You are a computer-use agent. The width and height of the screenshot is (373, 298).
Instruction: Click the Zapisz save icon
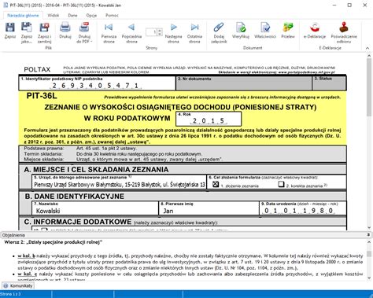[10, 28]
